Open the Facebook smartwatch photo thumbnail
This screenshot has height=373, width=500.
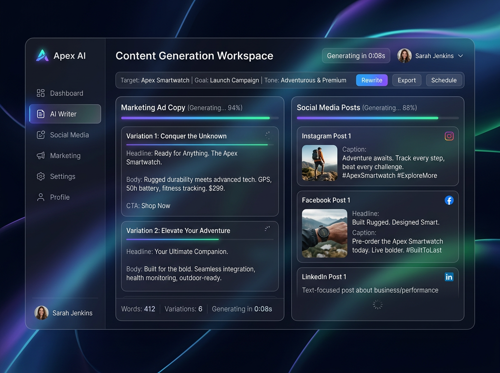(325, 233)
